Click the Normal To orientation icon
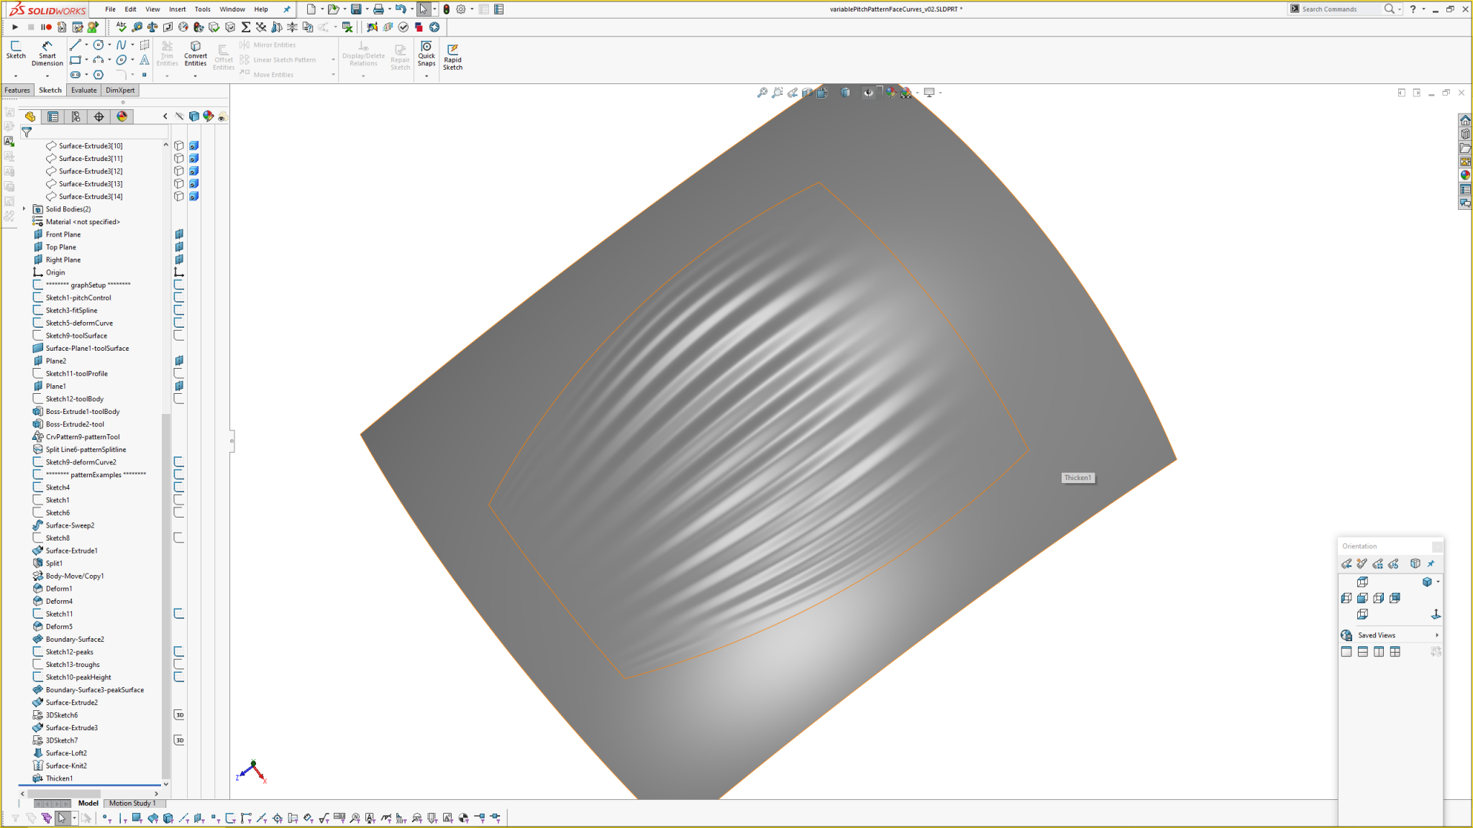Screen dimensions: 1473x828 pos(1436,614)
